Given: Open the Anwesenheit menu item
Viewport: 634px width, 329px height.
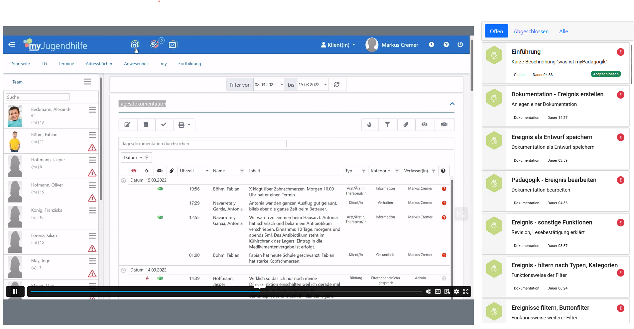Looking at the screenshot, I should tap(136, 64).
